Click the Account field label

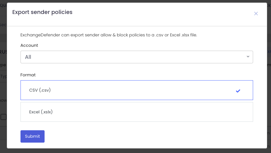[29, 45]
